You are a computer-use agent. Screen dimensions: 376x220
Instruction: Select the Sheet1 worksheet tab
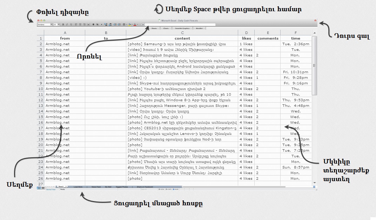click(61, 187)
